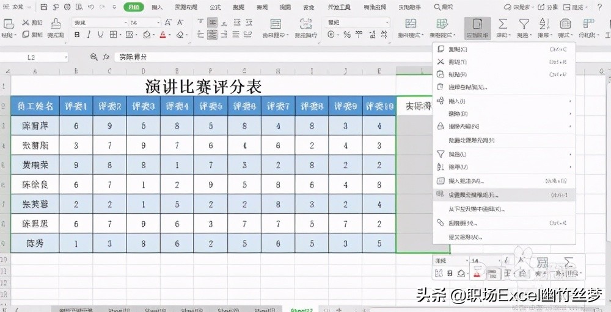Screen dimensions: 611x312
Task: Open the number format dropdown
Action: pos(387,23)
